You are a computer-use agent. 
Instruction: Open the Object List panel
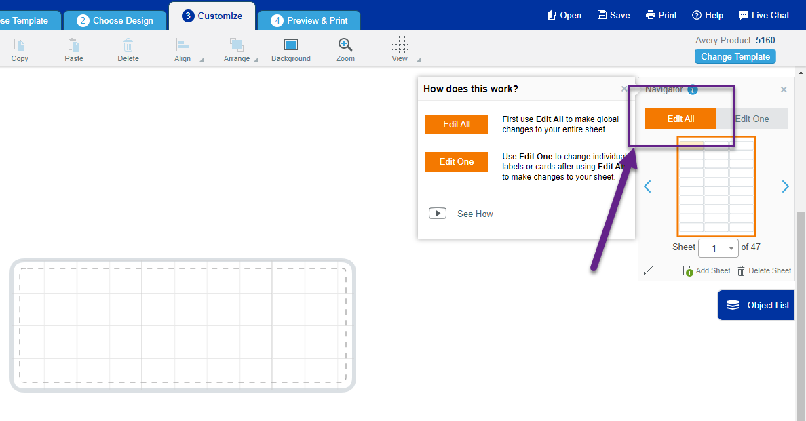coord(756,305)
